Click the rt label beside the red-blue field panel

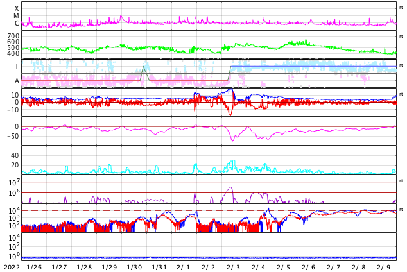[x=401, y=94]
